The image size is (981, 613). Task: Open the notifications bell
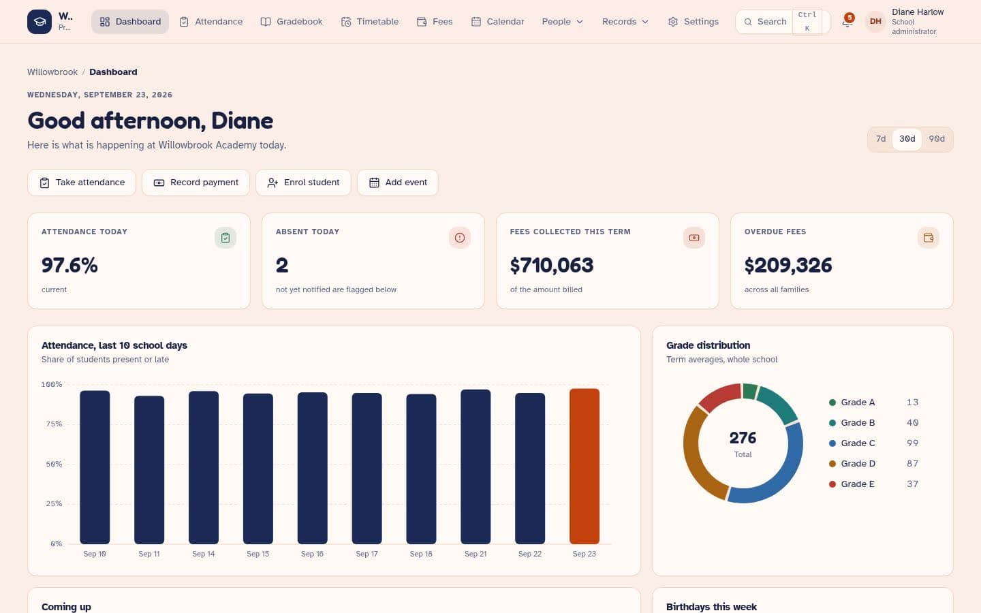(847, 22)
